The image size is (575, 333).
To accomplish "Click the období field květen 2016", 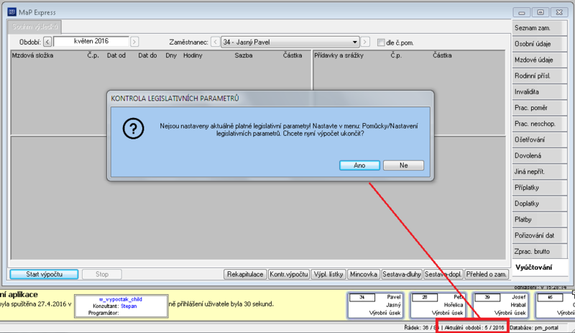I will click(91, 42).
